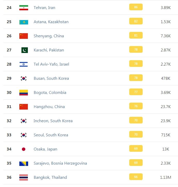Click the Pakistan flag beside Karachi
This screenshot has height=187, width=178.
(25, 50)
